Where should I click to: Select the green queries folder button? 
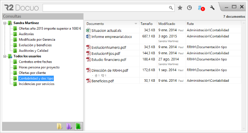(x=79, y=126)
